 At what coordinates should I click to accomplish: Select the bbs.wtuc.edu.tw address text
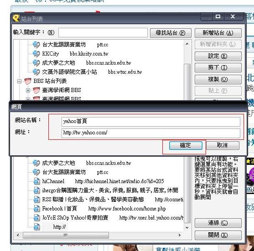tap(125, 72)
